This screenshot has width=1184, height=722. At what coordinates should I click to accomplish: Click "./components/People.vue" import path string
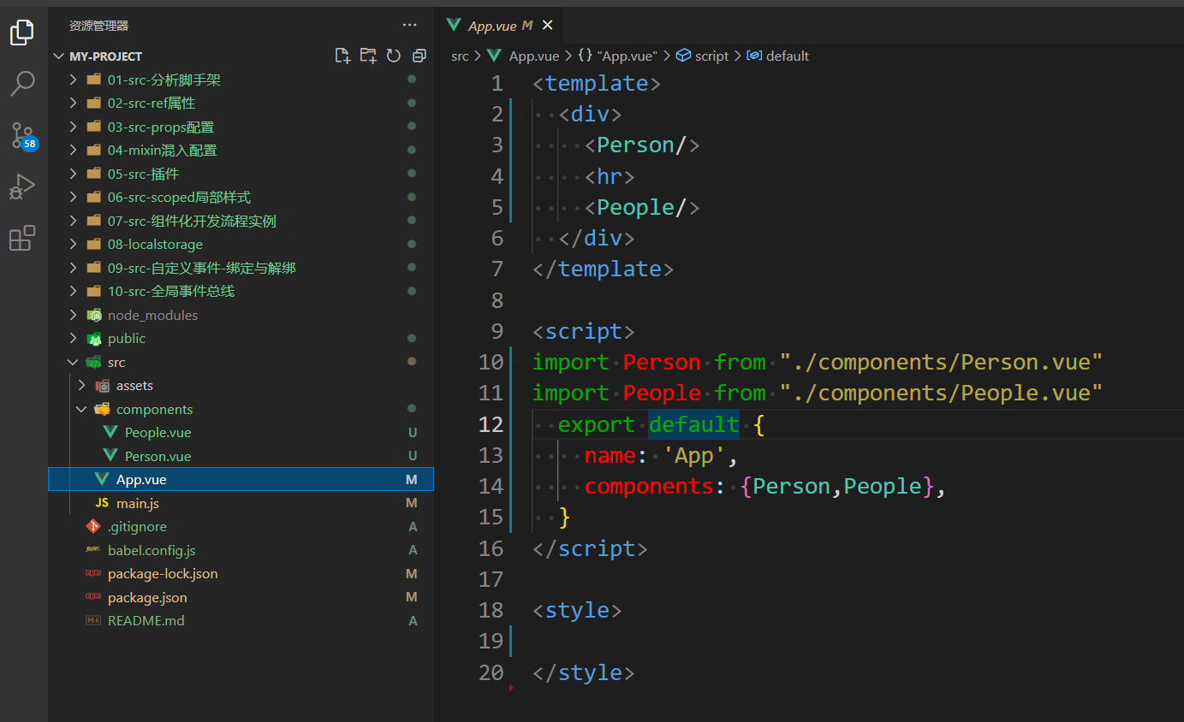click(x=941, y=393)
